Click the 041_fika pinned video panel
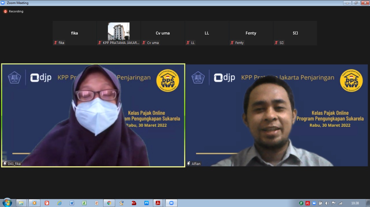Screen dimensions: 370x207 [93, 115]
